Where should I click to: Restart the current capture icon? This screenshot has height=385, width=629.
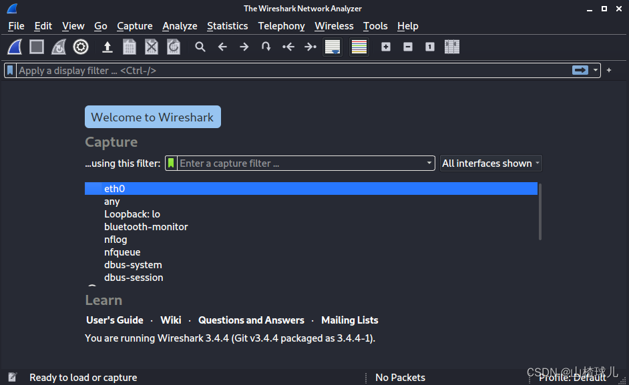point(59,47)
